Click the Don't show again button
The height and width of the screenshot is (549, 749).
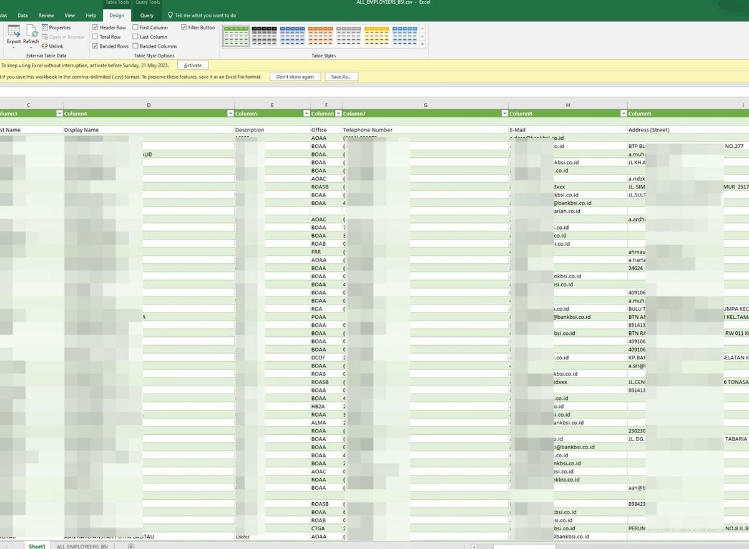295,77
